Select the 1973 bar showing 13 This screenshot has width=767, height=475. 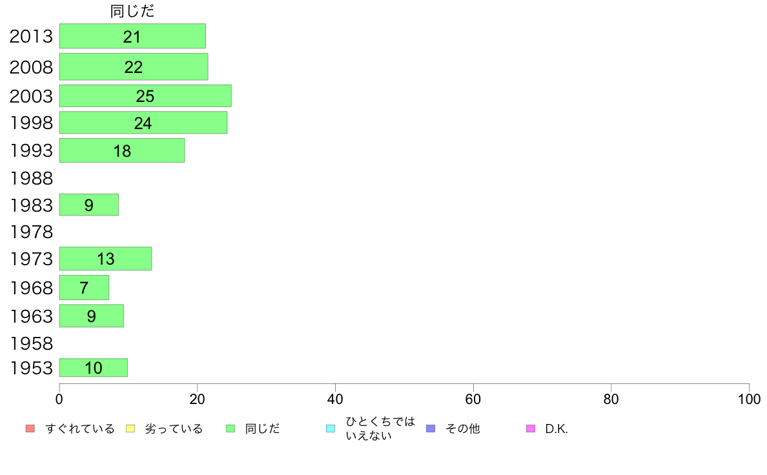pos(106,259)
